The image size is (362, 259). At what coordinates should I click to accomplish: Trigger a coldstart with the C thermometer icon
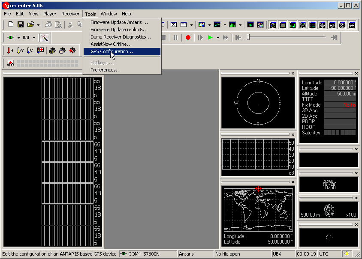pos(30,50)
